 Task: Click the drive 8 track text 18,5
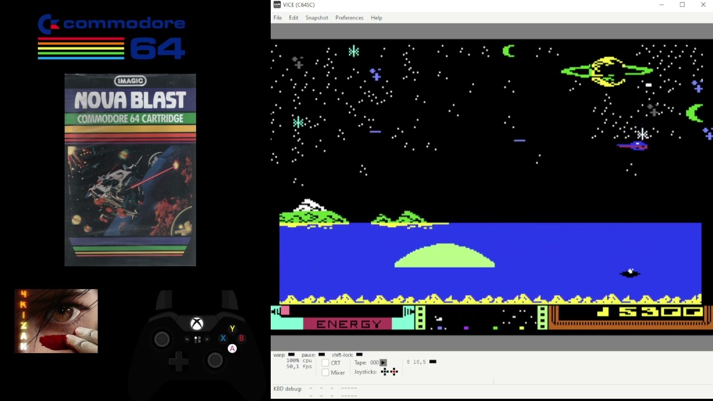click(x=419, y=362)
